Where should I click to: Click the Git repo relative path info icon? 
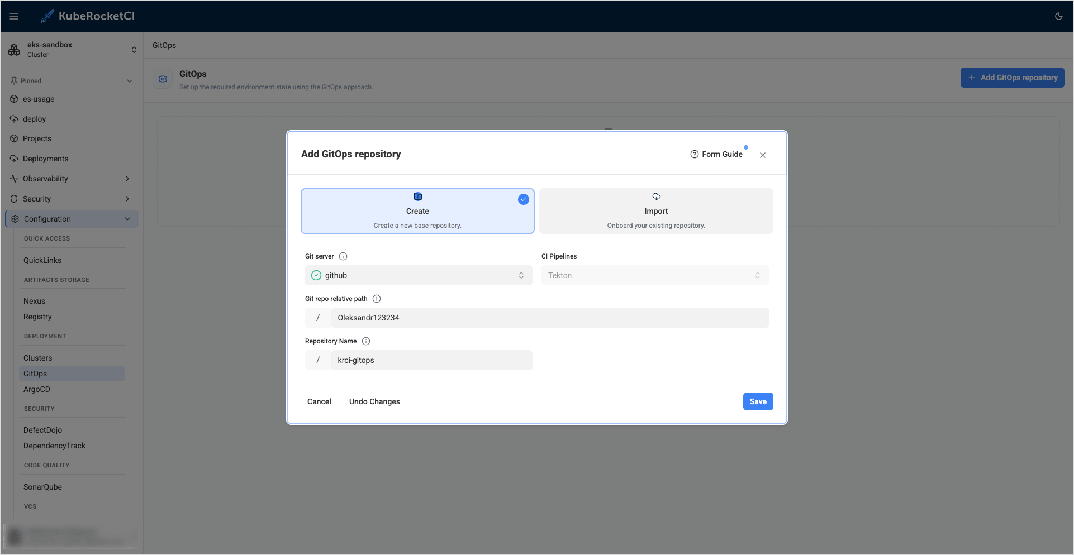tap(377, 299)
